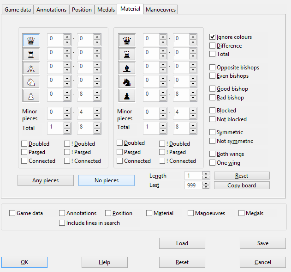Select the black queen piece button
291x272 pixels.
point(127,40)
